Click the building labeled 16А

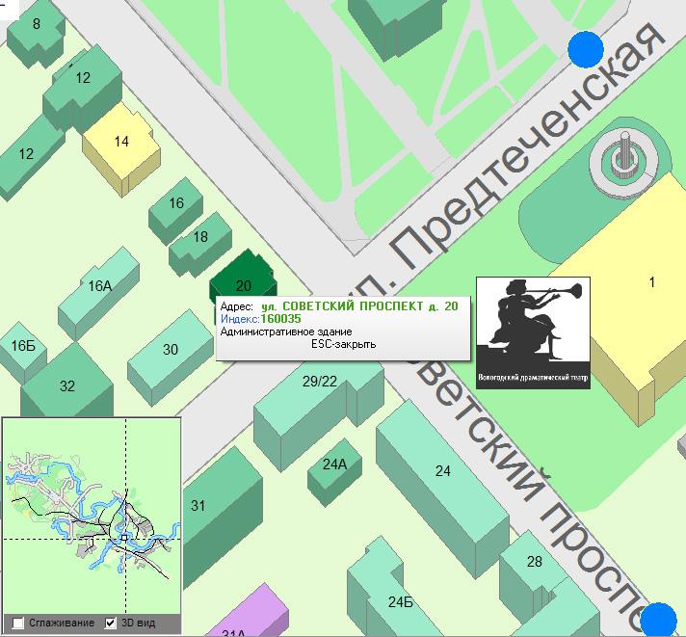coord(100,286)
